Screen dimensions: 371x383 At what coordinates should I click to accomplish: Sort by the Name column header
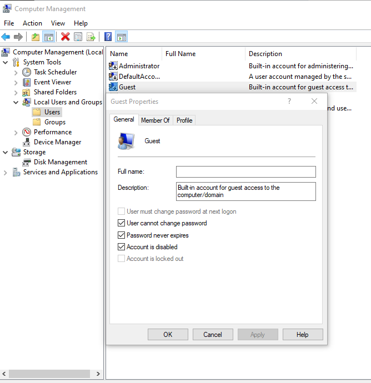134,54
